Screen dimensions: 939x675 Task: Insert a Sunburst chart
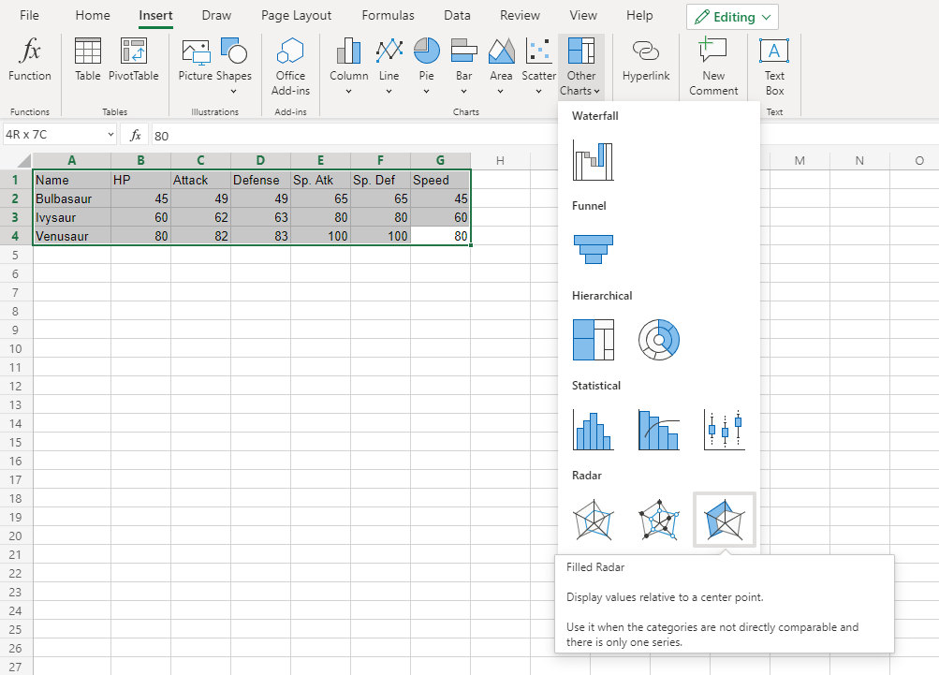[x=658, y=340]
